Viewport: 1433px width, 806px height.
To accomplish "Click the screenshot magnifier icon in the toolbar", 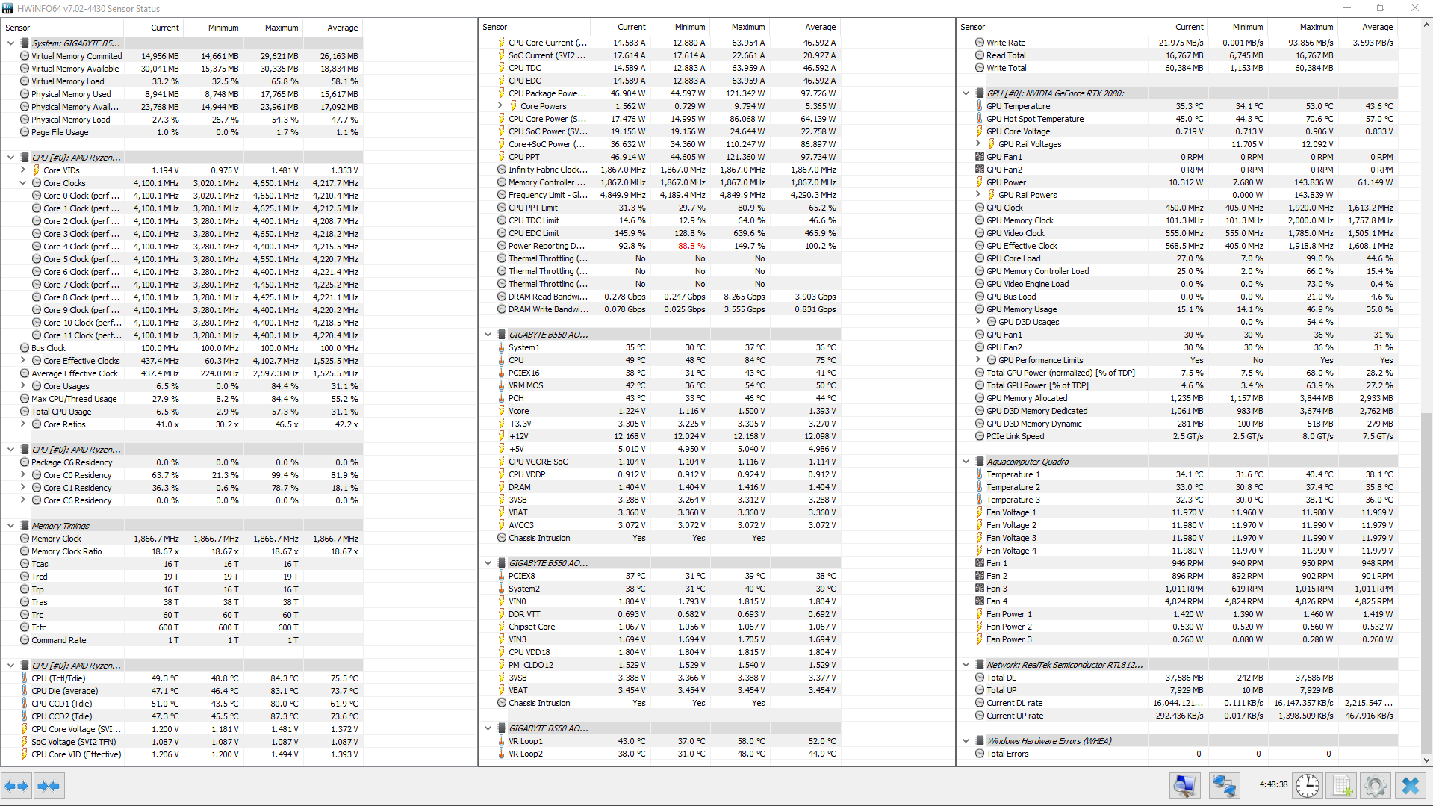I will (1185, 786).
